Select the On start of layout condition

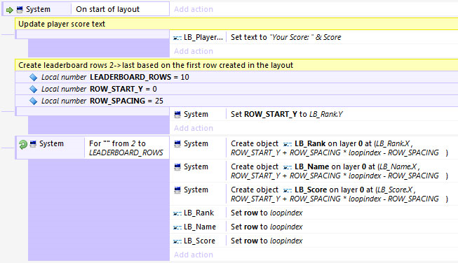point(120,9)
